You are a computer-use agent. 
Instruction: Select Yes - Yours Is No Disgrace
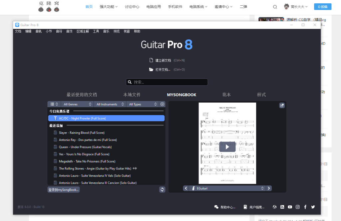(x=84, y=154)
